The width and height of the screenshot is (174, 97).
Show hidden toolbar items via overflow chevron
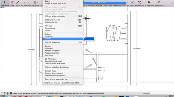(x=173, y=2)
